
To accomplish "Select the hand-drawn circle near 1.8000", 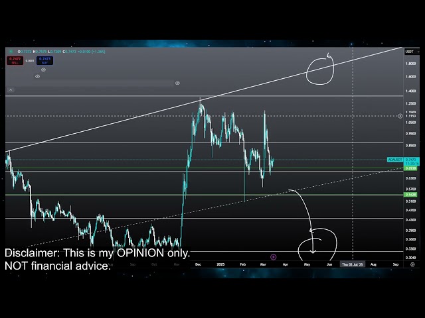I will click(321, 70).
